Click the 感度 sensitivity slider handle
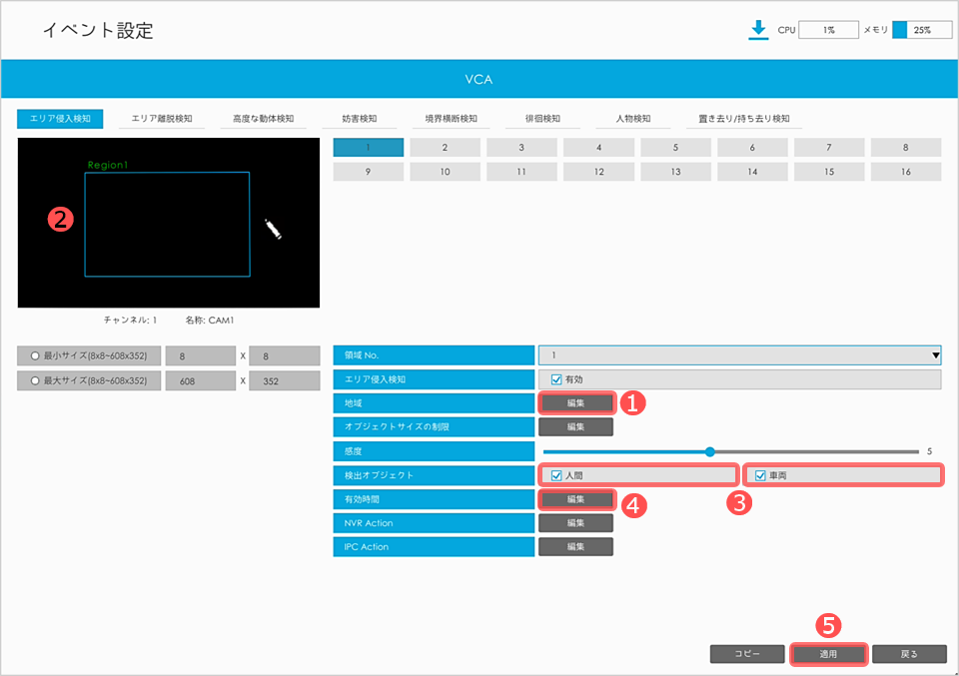Viewport: 959px width, 676px height. click(x=710, y=451)
